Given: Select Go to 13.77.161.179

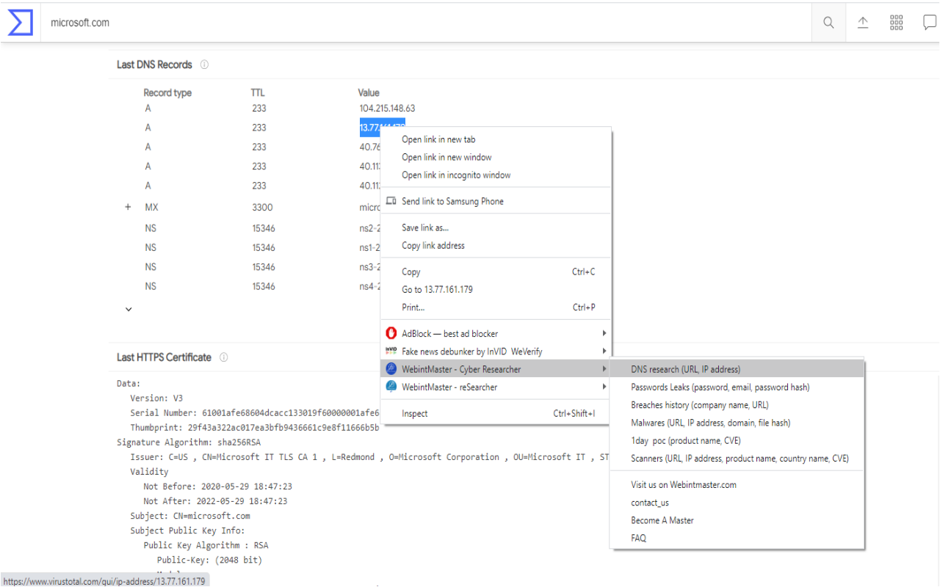Looking at the screenshot, I should pos(437,289).
